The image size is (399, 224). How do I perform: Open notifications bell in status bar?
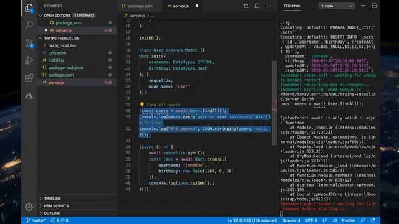pyautogui.click(x=373, y=220)
